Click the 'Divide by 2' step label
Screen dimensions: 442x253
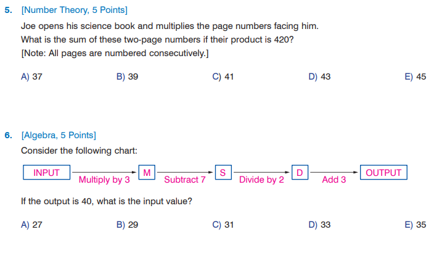coord(261,180)
